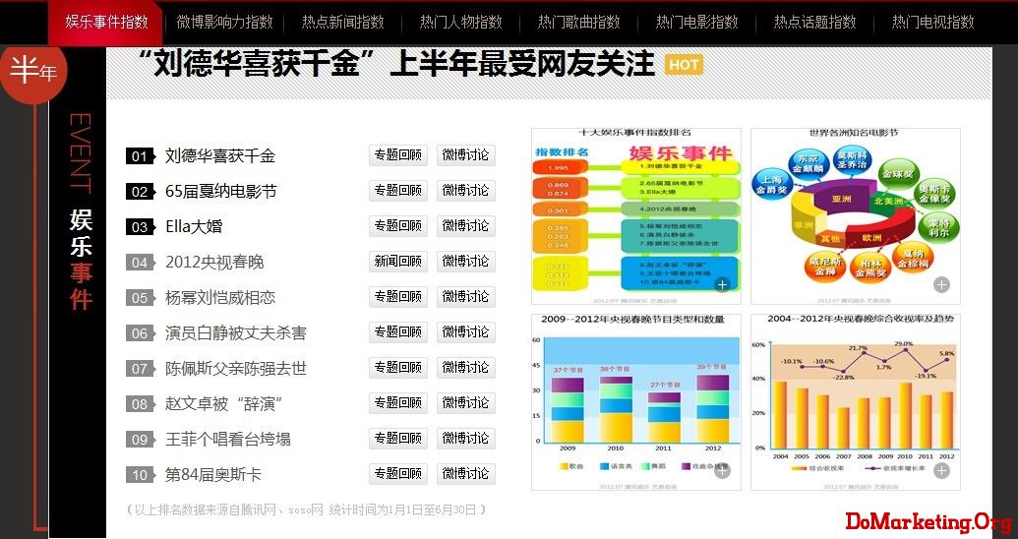This screenshot has width=1018, height=539.
Task: Expand the 央视春晚综合收视率 chart plus icon
Action: (941, 471)
